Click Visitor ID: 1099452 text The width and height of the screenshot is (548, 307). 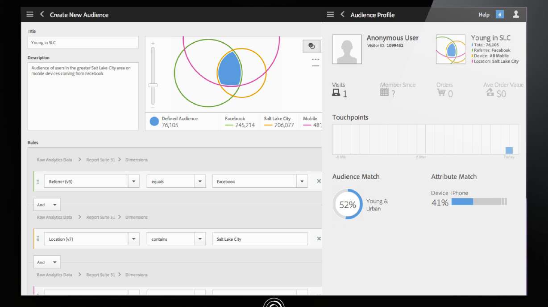click(385, 45)
